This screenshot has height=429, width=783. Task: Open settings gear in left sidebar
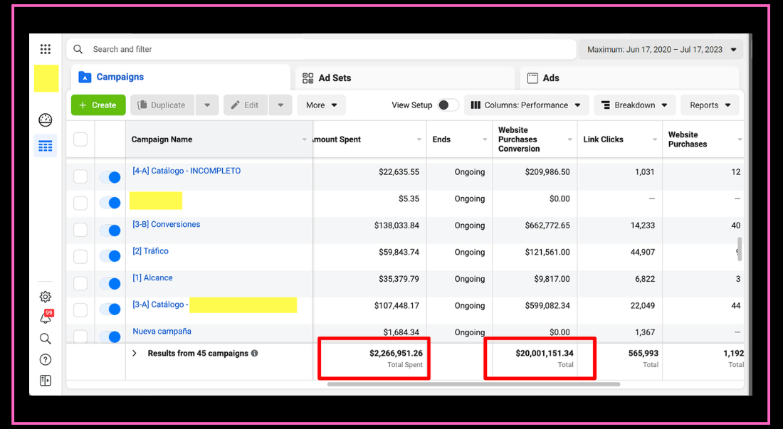click(x=46, y=297)
